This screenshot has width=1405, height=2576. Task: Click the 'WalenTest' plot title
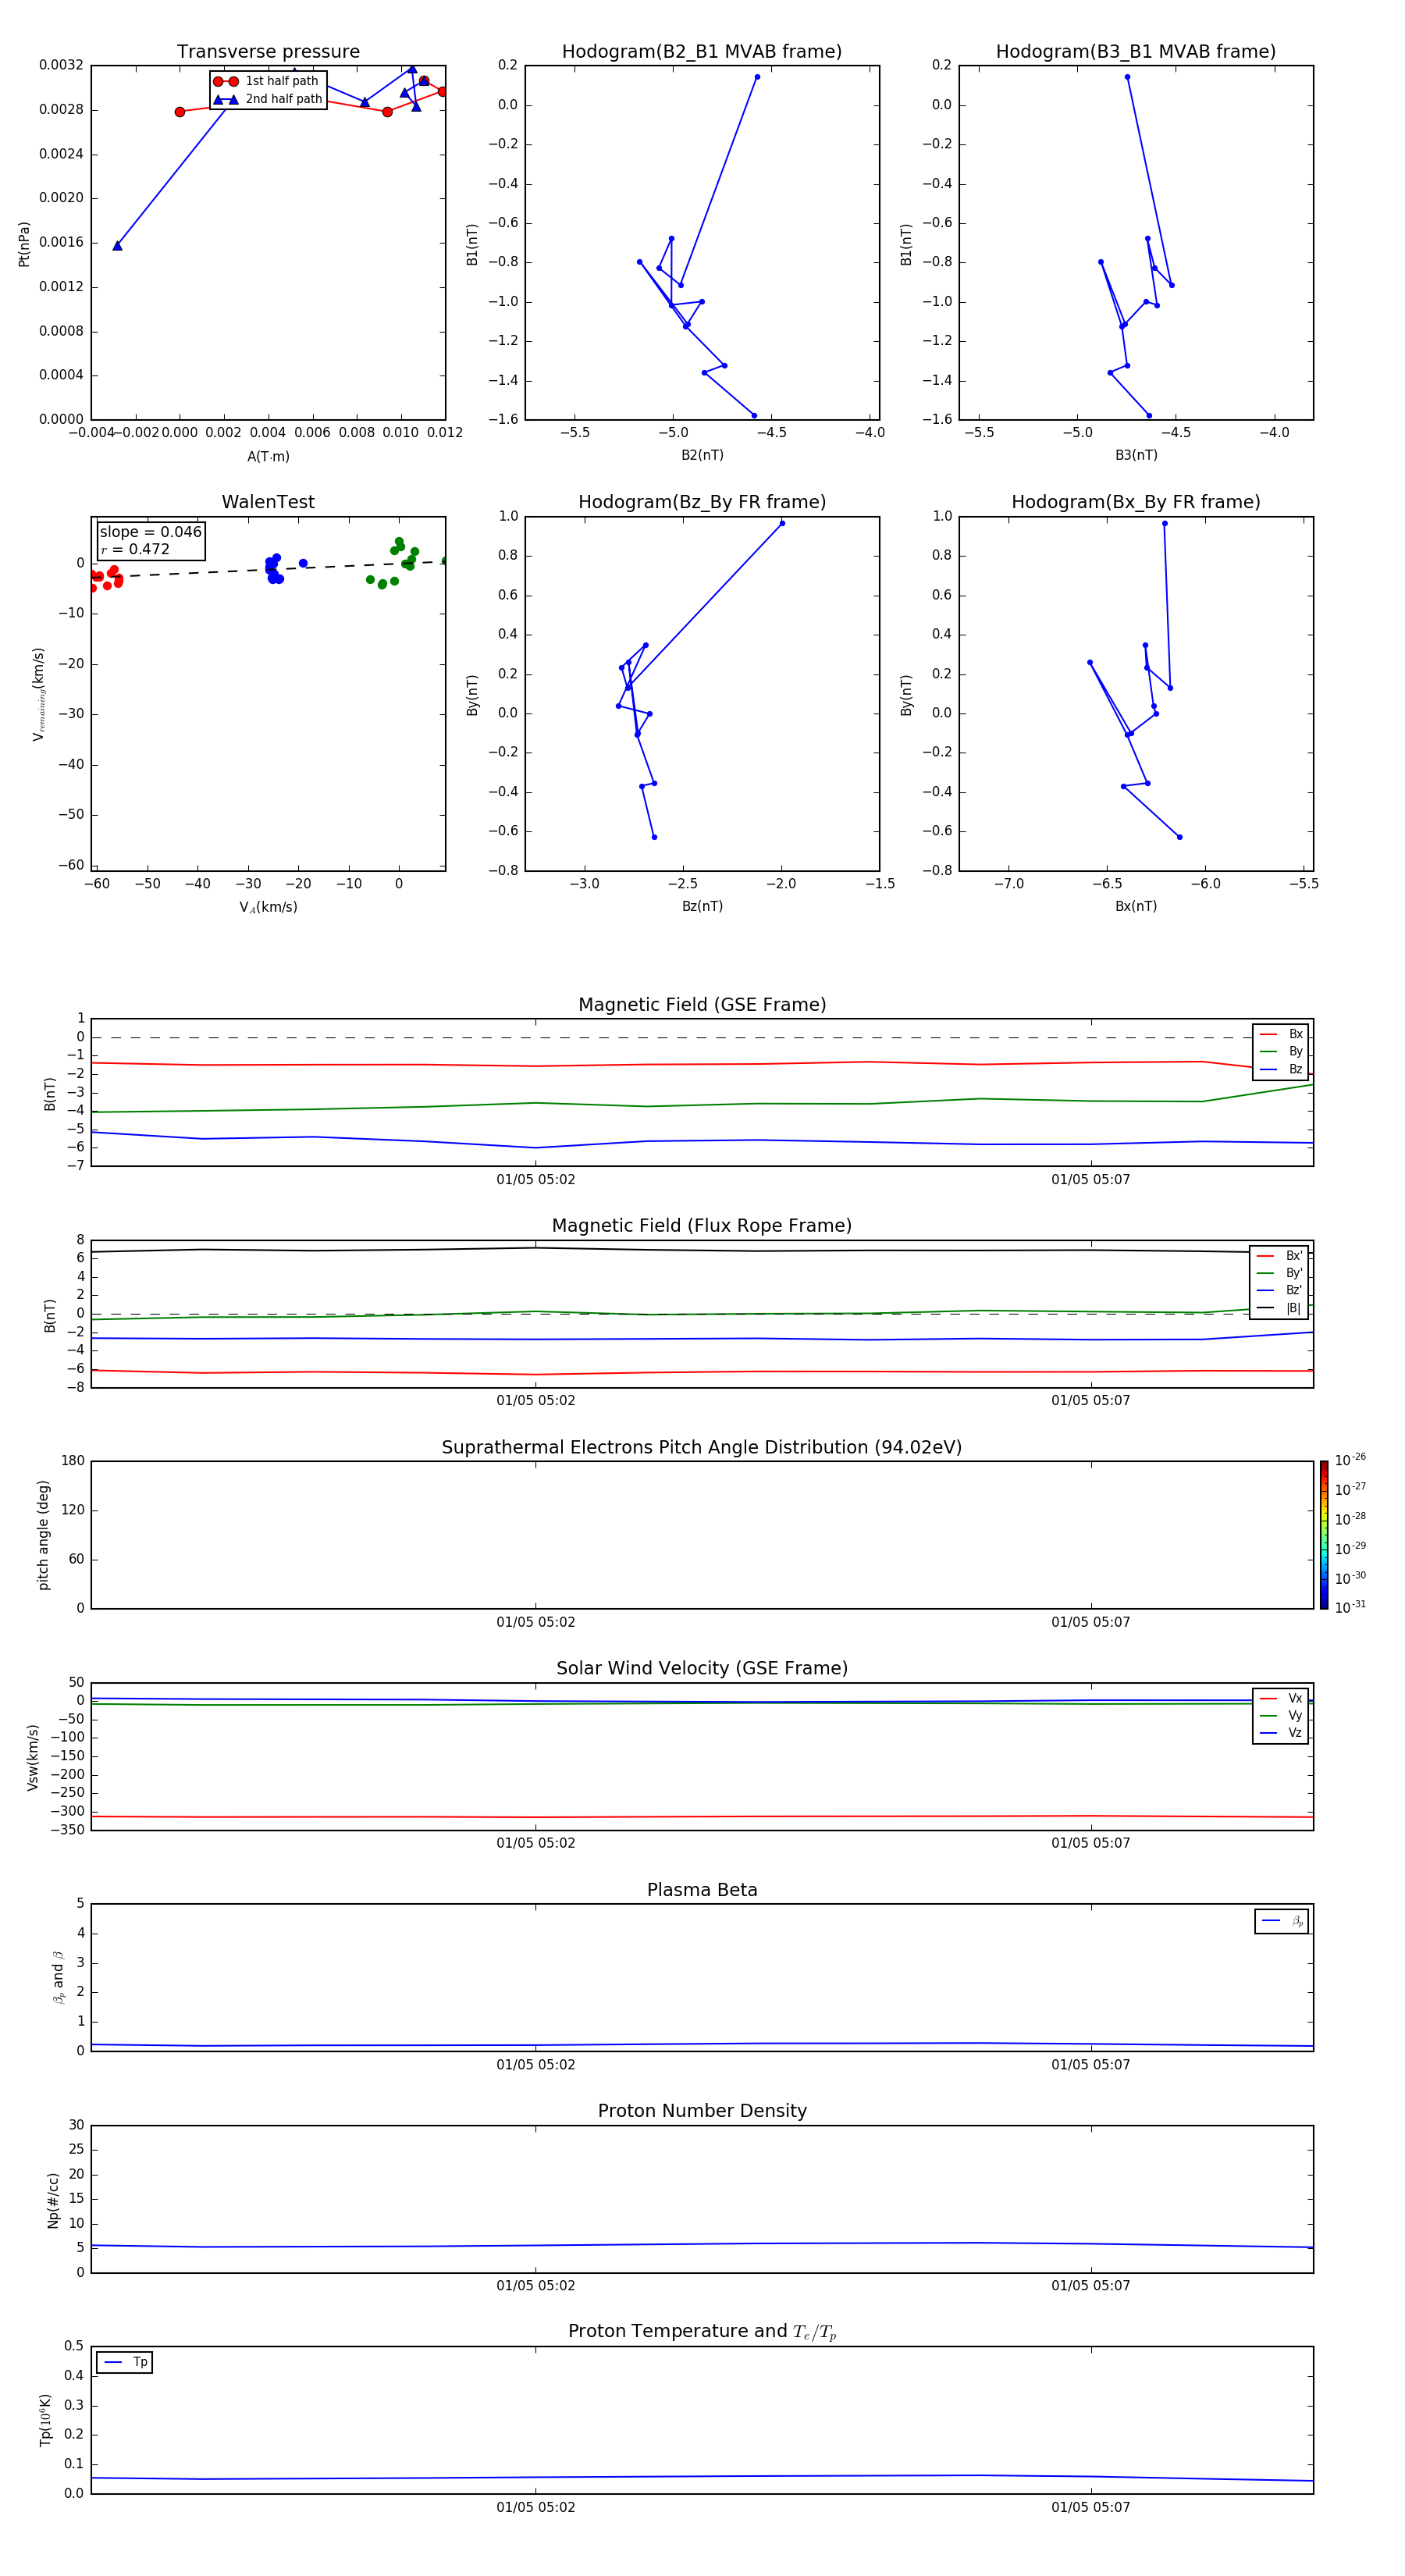(268, 502)
